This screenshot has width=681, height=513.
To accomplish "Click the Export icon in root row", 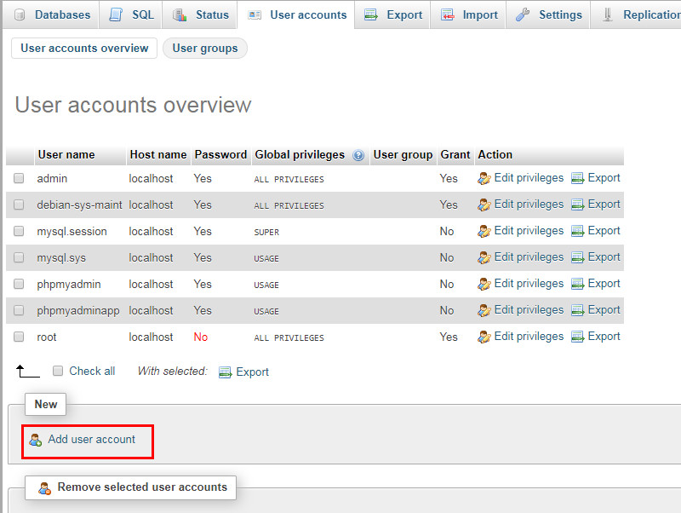I will (x=578, y=337).
